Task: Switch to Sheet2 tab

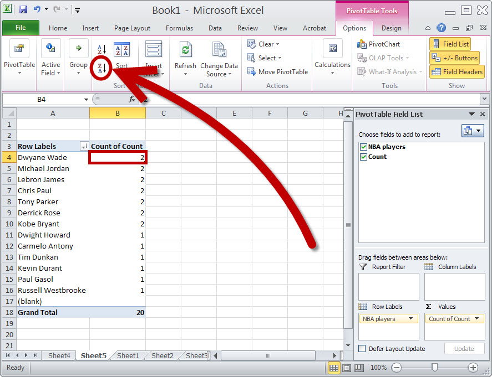Action: coord(162,356)
